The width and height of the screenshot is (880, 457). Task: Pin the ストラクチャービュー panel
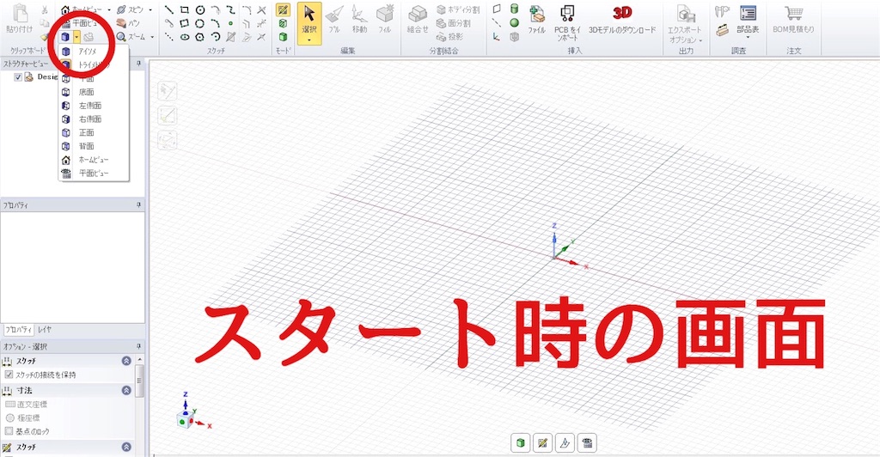tap(138, 64)
